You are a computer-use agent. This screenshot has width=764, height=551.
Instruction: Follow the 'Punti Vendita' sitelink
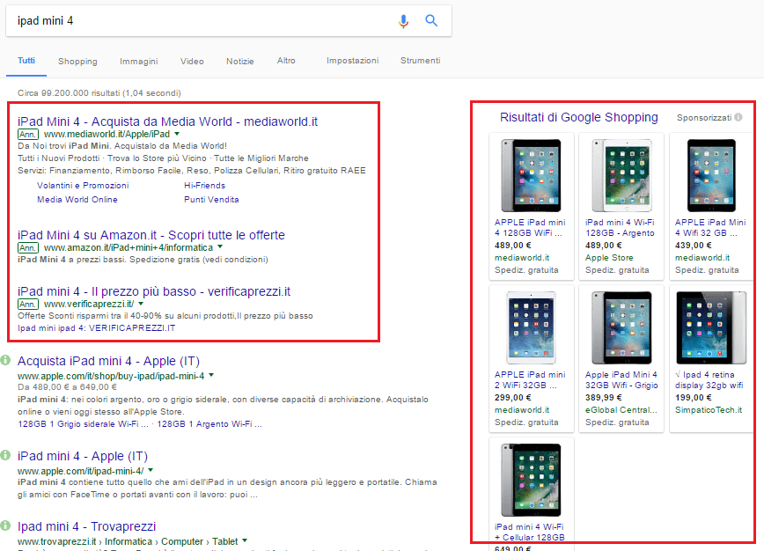point(211,200)
